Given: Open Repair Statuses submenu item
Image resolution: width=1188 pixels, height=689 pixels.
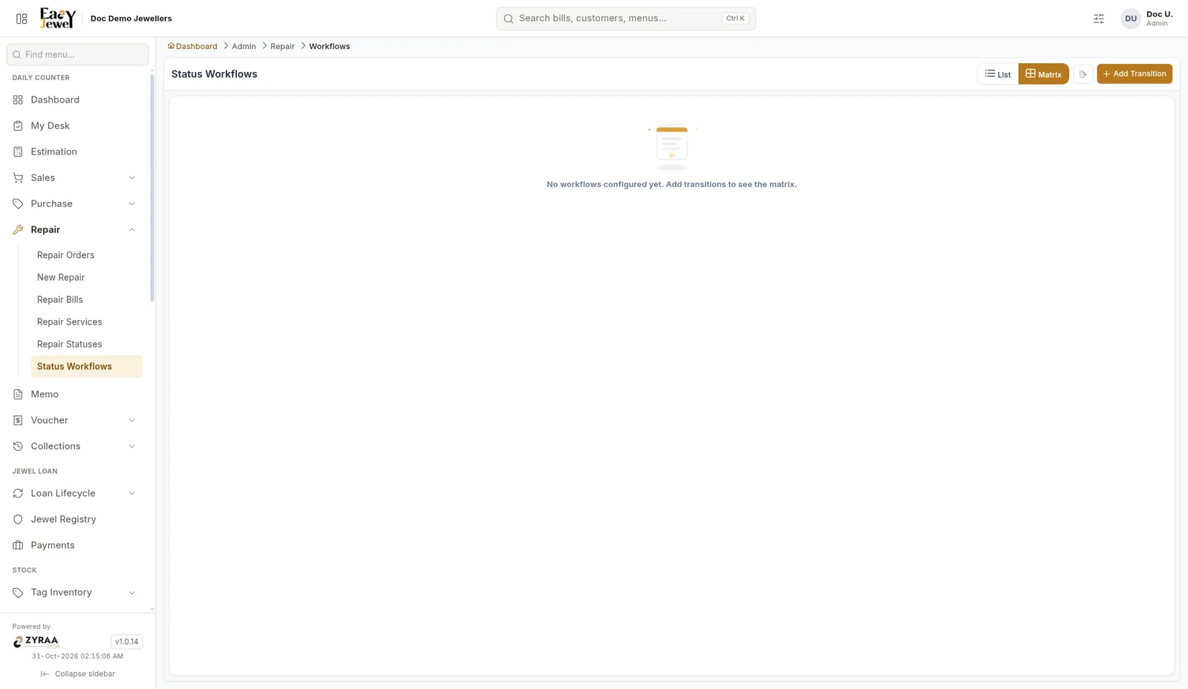Looking at the screenshot, I should 86,344.
